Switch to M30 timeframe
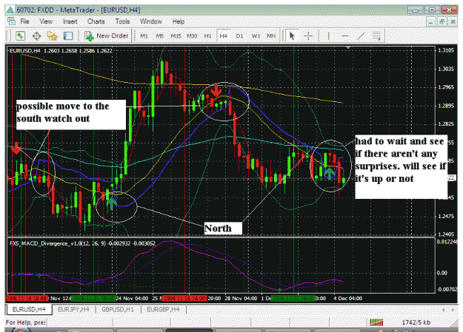This screenshot has height=332, width=463. 192,36
